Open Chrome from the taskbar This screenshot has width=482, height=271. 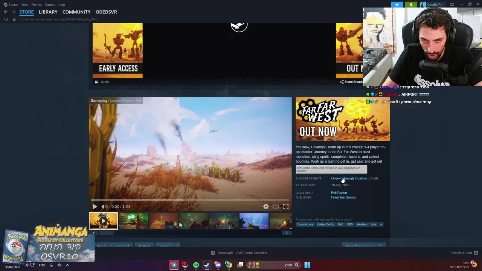[x=229, y=265]
